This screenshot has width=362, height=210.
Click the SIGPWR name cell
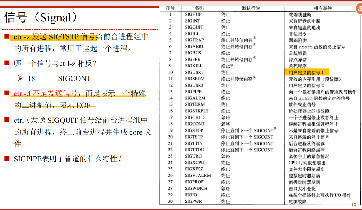click(193, 202)
